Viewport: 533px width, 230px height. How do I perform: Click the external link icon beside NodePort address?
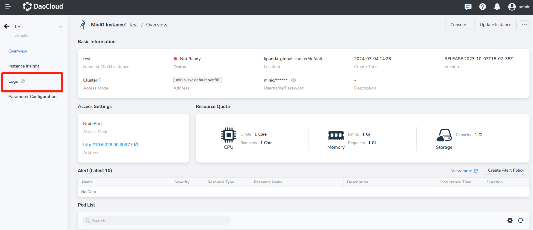click(136, 144)
